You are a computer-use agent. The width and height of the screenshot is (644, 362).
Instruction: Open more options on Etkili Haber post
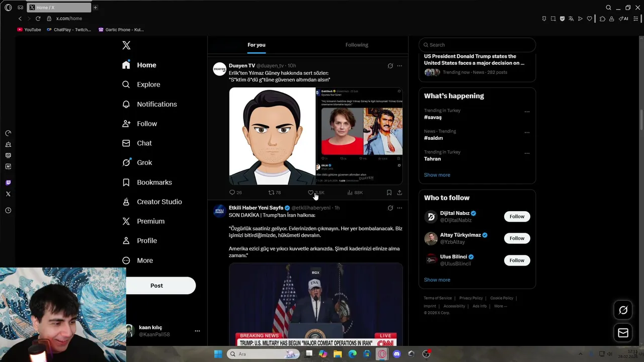399,208
